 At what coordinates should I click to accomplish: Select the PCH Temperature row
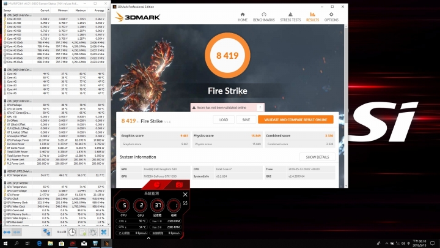[54, 175]
